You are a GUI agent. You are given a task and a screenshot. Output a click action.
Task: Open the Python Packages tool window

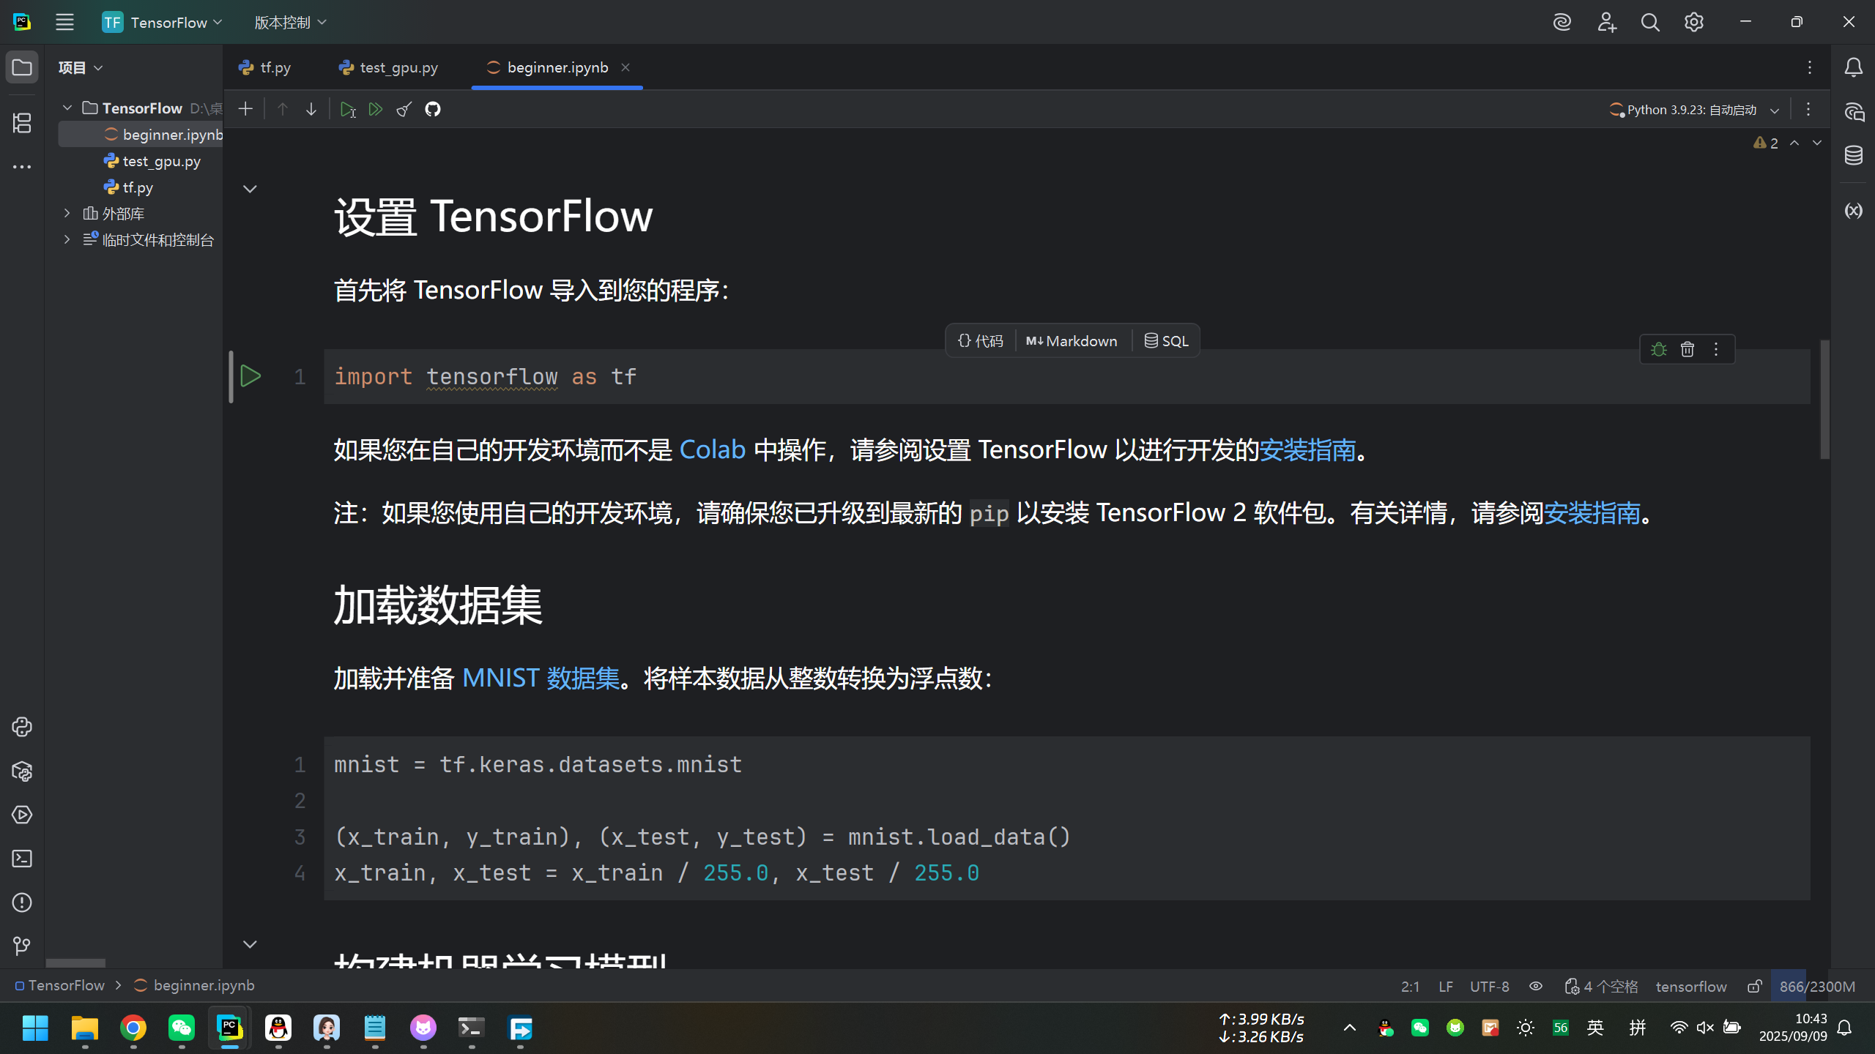tap(22, 771)
